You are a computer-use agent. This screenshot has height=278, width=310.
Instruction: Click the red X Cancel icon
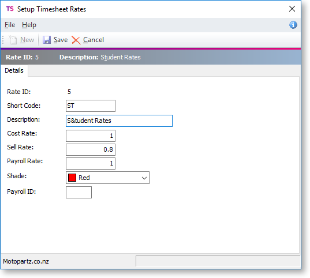(76, 40)
